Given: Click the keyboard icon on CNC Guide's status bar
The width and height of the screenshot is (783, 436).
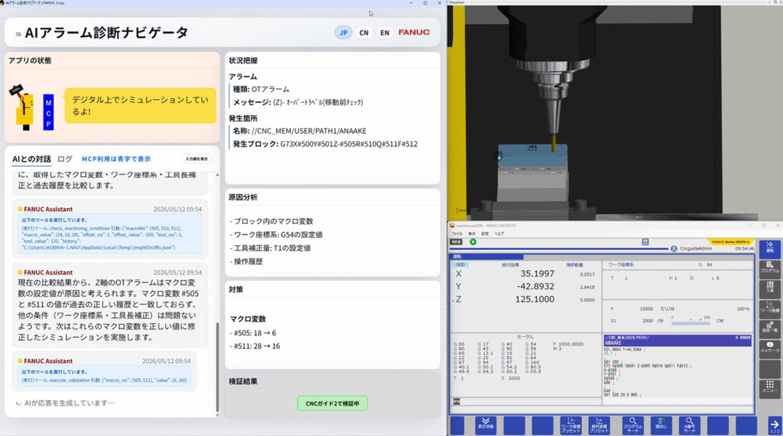Looking at the screenshot, I should [x=645, y=242].
